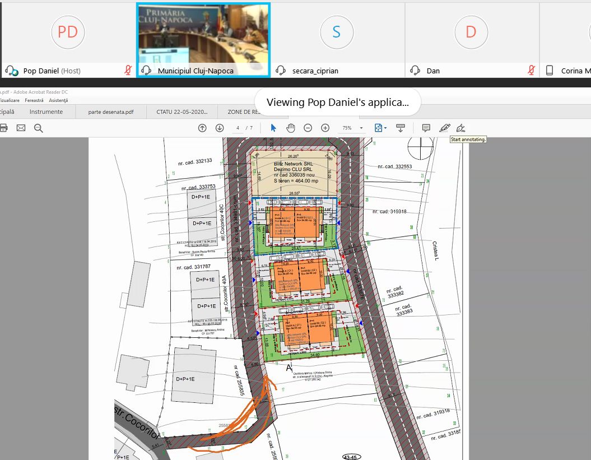
Task: Open the search magnifier tool
Action: (x=38, y=128)
